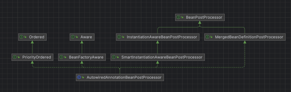Click the lock icon on MergedBeanDefinitionPostProcessor
291x92 pixels.
[211, 37]
